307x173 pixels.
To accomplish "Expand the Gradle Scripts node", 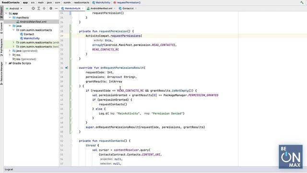I will pyautogui.click(x=6, y=63).
